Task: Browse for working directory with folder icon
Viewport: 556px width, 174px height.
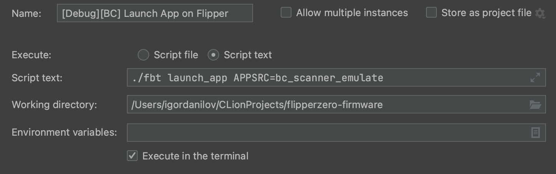Action: pos(535,105)
